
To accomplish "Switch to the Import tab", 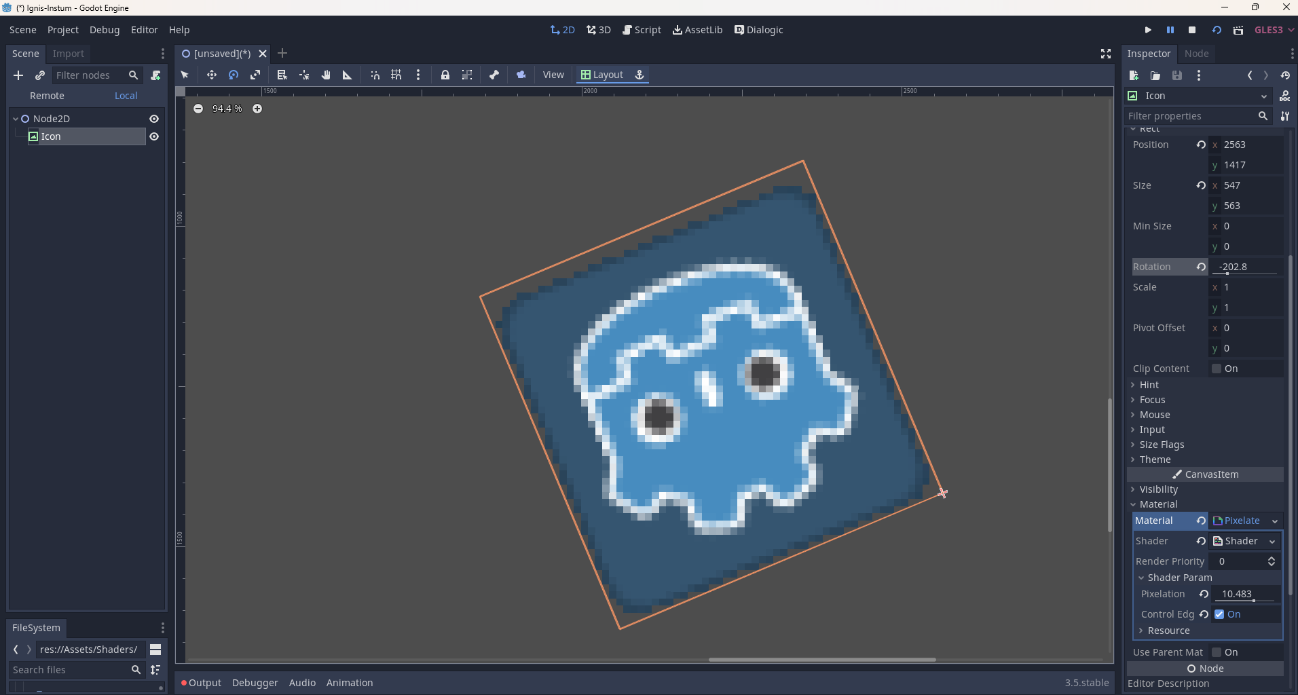I will (x=69, y=54).
